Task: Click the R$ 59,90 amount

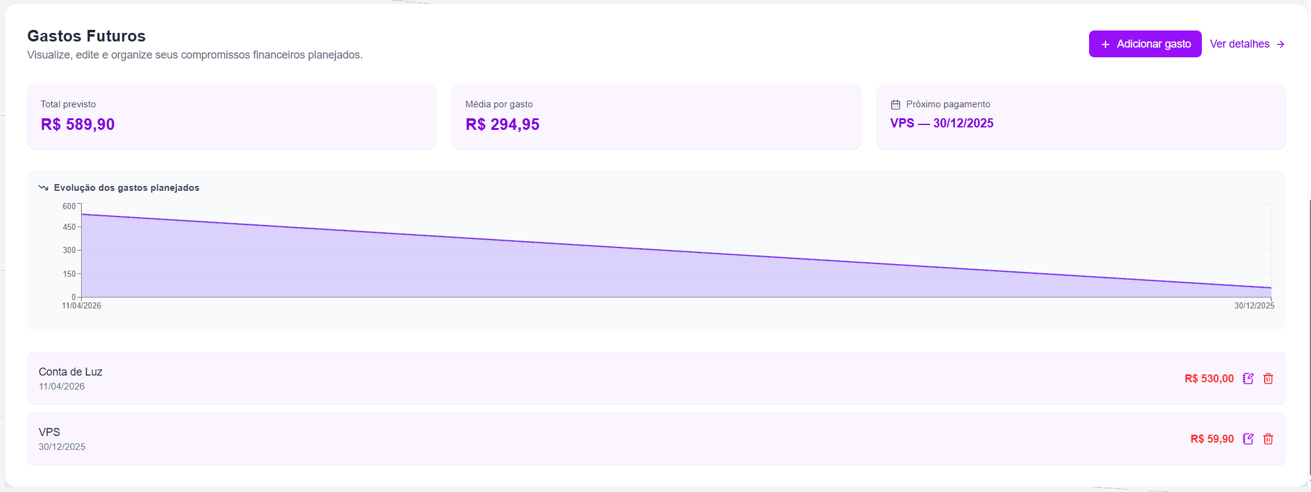Action: [x=1212, y=439]
